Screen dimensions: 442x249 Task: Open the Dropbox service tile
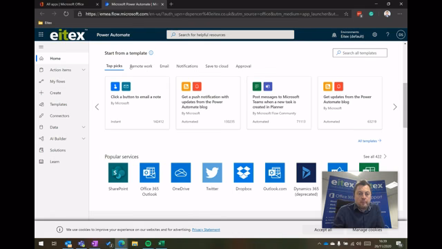[244, 177]
